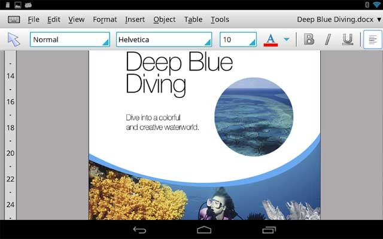The height and width of the screenshot is (239, 383).
Task: Open the File menu
Action: click(x=34, y=19)
